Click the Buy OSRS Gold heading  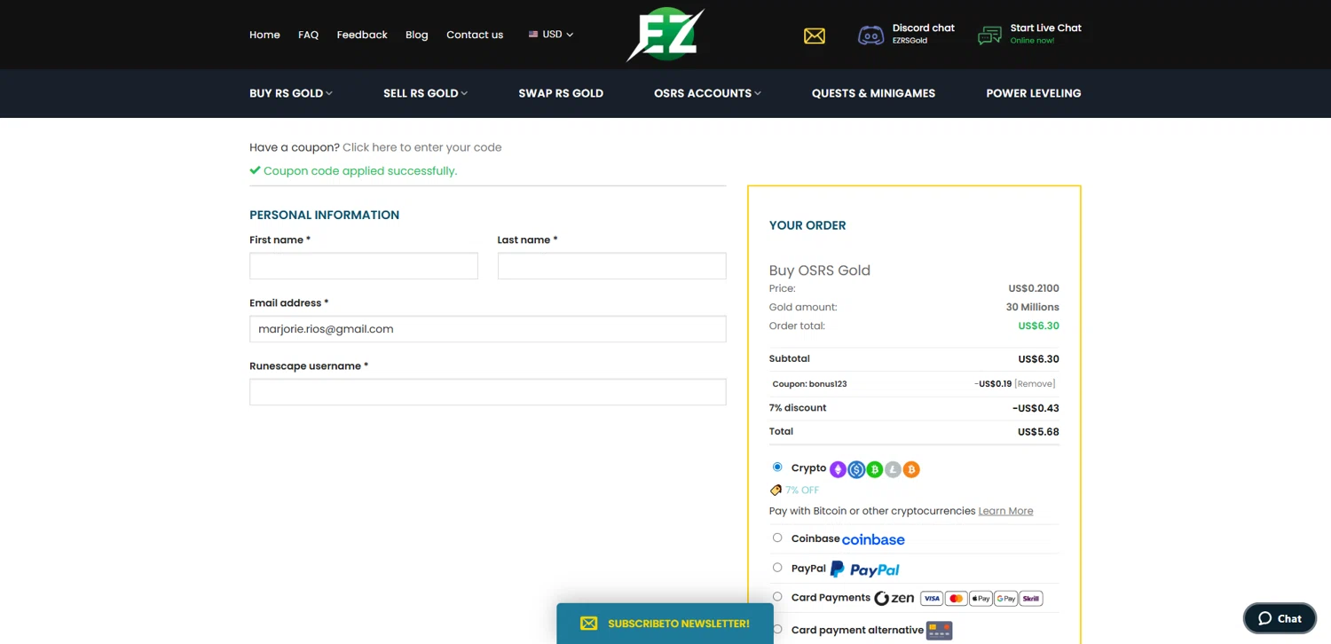click(x=820, y=271)
